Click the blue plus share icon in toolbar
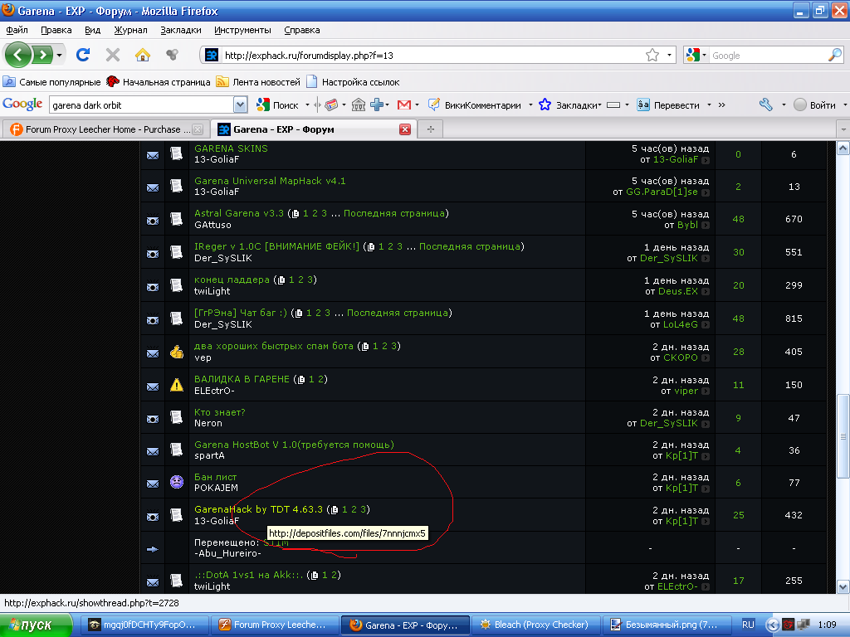Image resolution: width=850 pixels, height=637 pixels. (x=378, y=105)
